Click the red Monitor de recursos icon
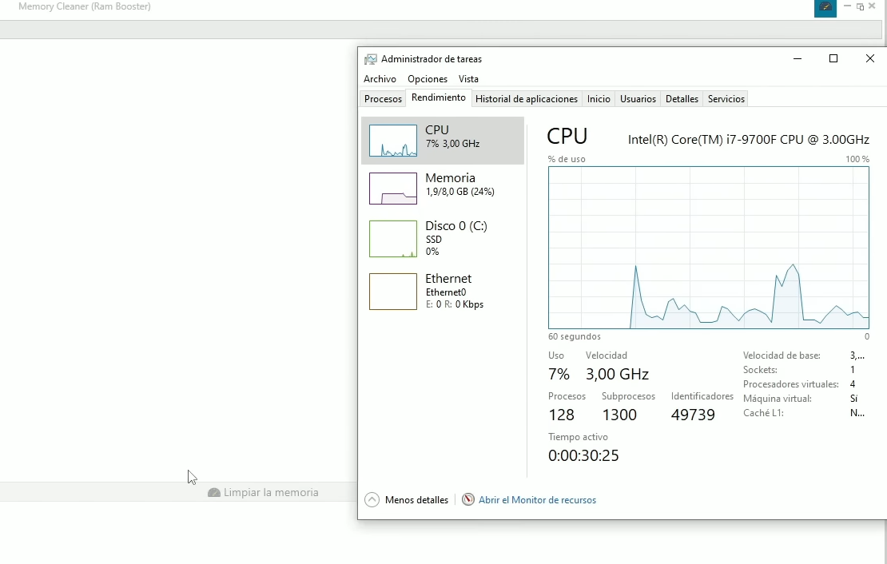Image resolution: width=887 pixels, height=564 pixels. tap(467, 499)
